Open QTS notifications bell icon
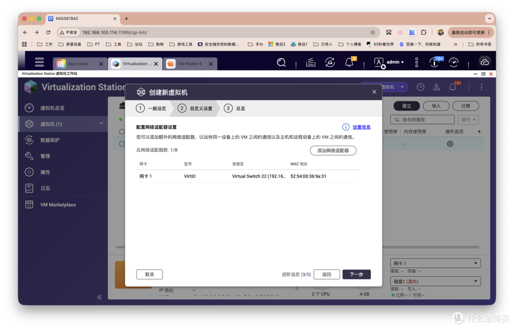The height and width of the screenshot is (329, 514). tap(349, 62)
